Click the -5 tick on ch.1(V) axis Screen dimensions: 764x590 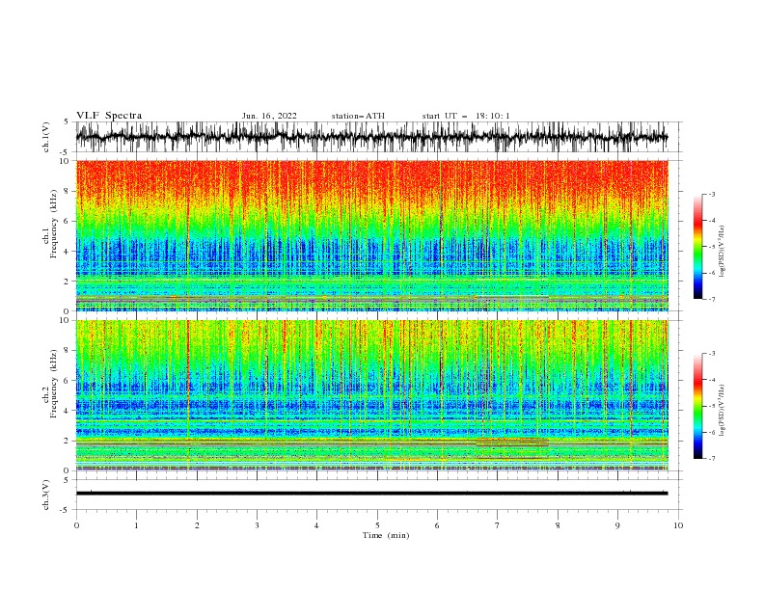[x=66, y=152]
